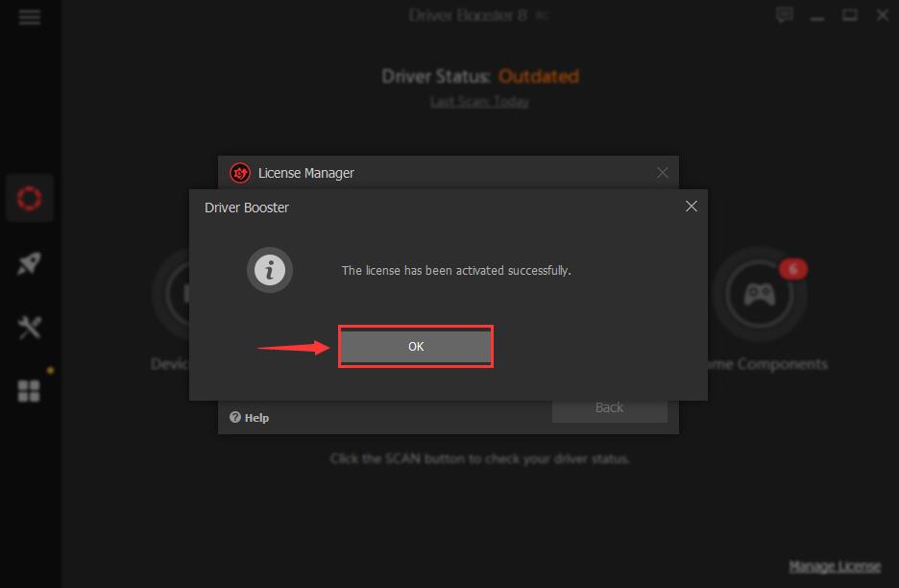Close the main Driver Booster window
The width and height of the screenshot is (899, 588).
pyautogui.click(x=883, y=15)
